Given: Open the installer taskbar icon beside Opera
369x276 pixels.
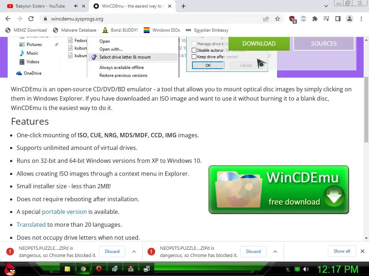Looking at the screenshot, I should point(115,269).
